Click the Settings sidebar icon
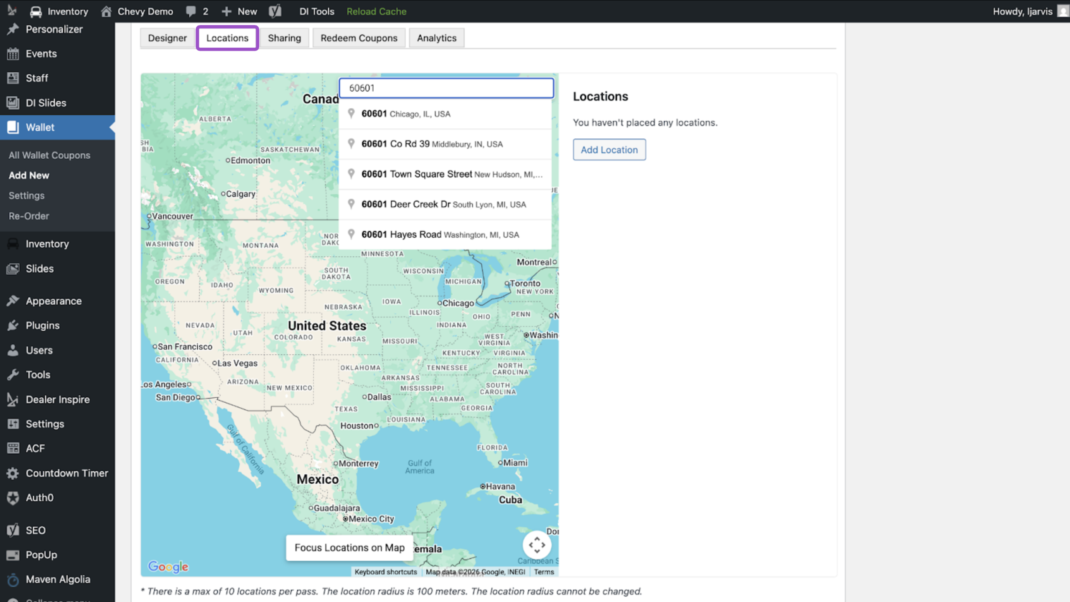The width and height of the screenshot is (1070, 602). [13, 424]
